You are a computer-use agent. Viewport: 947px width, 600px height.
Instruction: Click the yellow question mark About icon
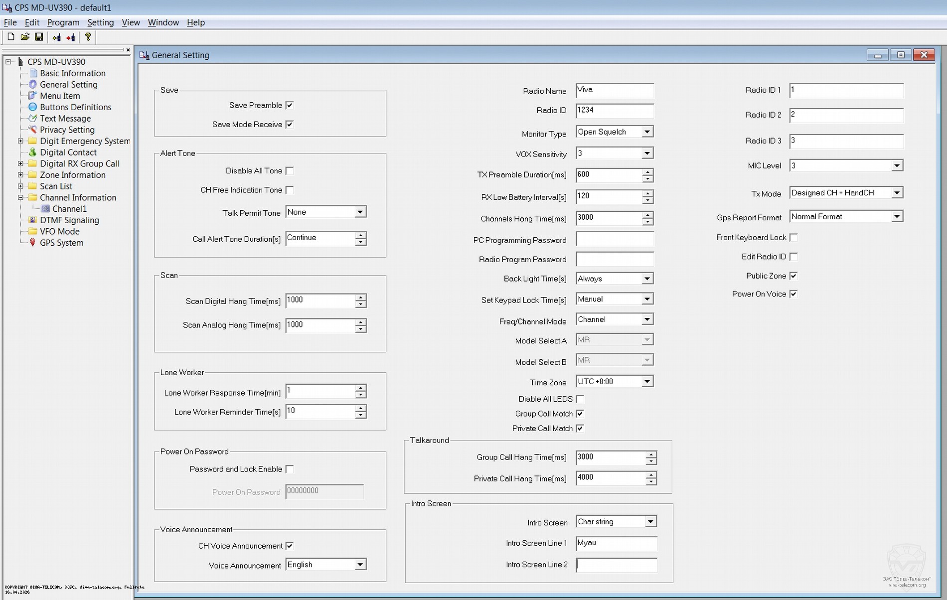(x=88, y=37)
